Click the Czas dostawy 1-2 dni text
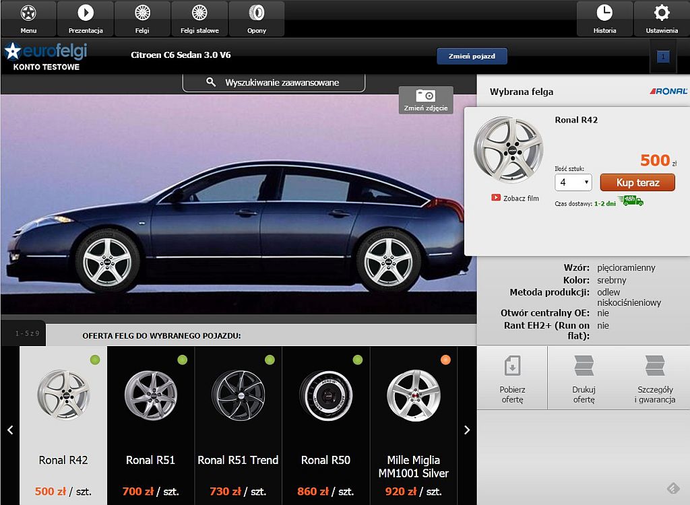 (586, 203)
